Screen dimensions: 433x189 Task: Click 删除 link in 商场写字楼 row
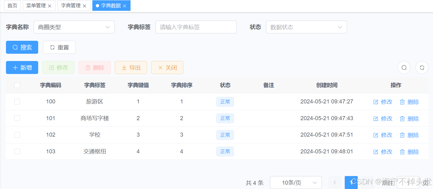(409, 119)
